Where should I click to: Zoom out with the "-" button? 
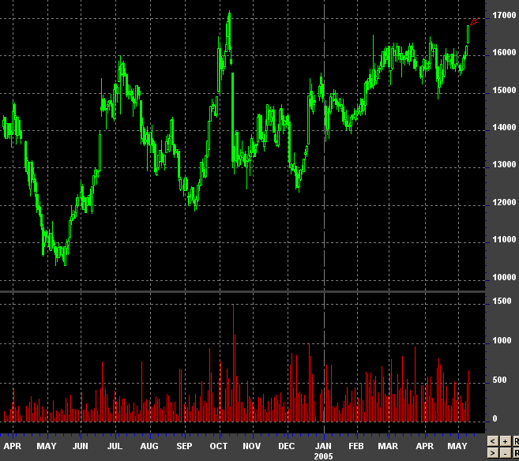[x=505, y=452]
